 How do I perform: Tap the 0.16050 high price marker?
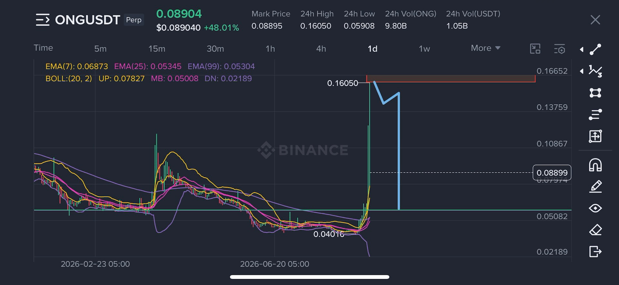point(342,83)
